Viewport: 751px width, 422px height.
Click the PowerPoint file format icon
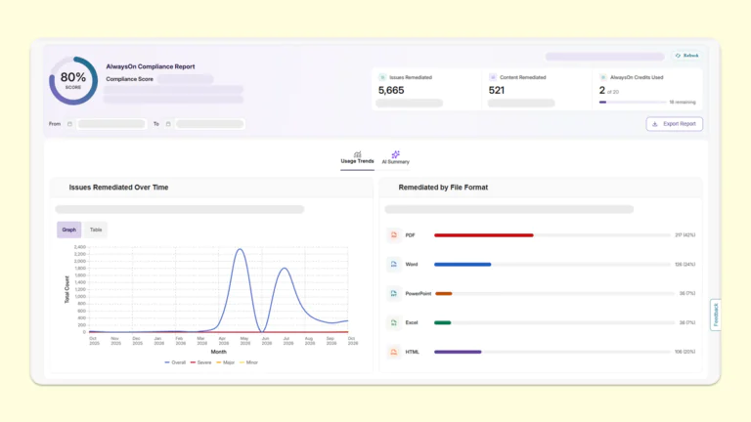tap(394, 293)
